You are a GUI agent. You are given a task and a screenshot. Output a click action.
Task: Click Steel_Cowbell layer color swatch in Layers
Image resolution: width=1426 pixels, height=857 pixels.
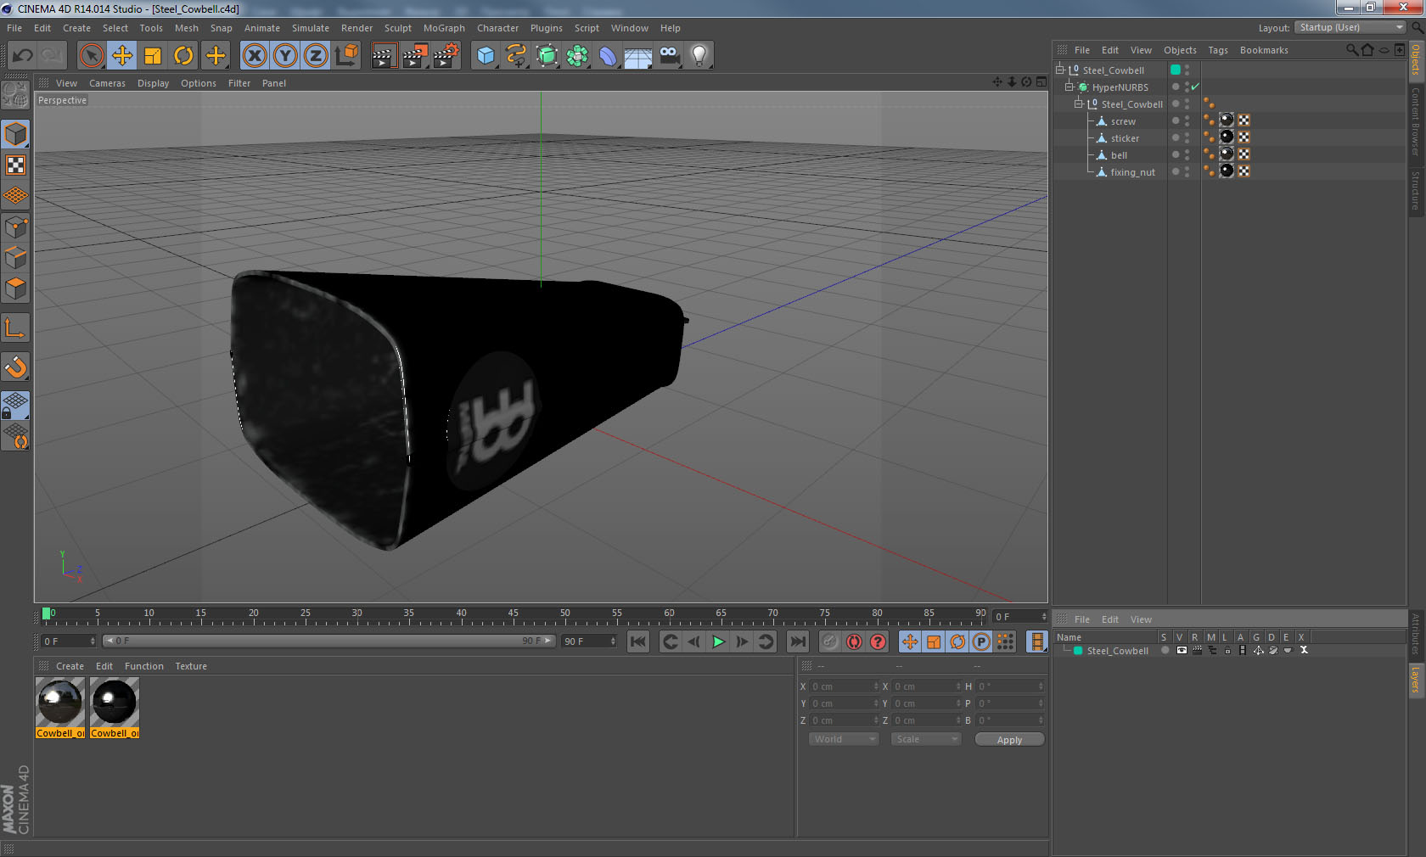[x=1078, y=651]
